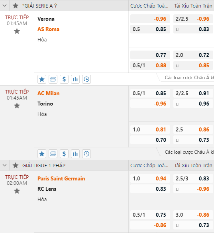Collapse the Giải Ligue 1 Pháp league section

[5, 165]
